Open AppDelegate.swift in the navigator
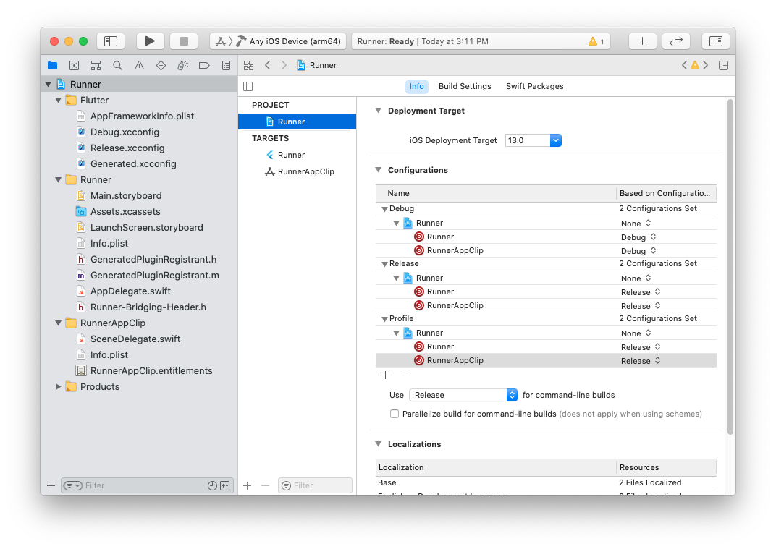The image size is (776, 549). point(130,291)
